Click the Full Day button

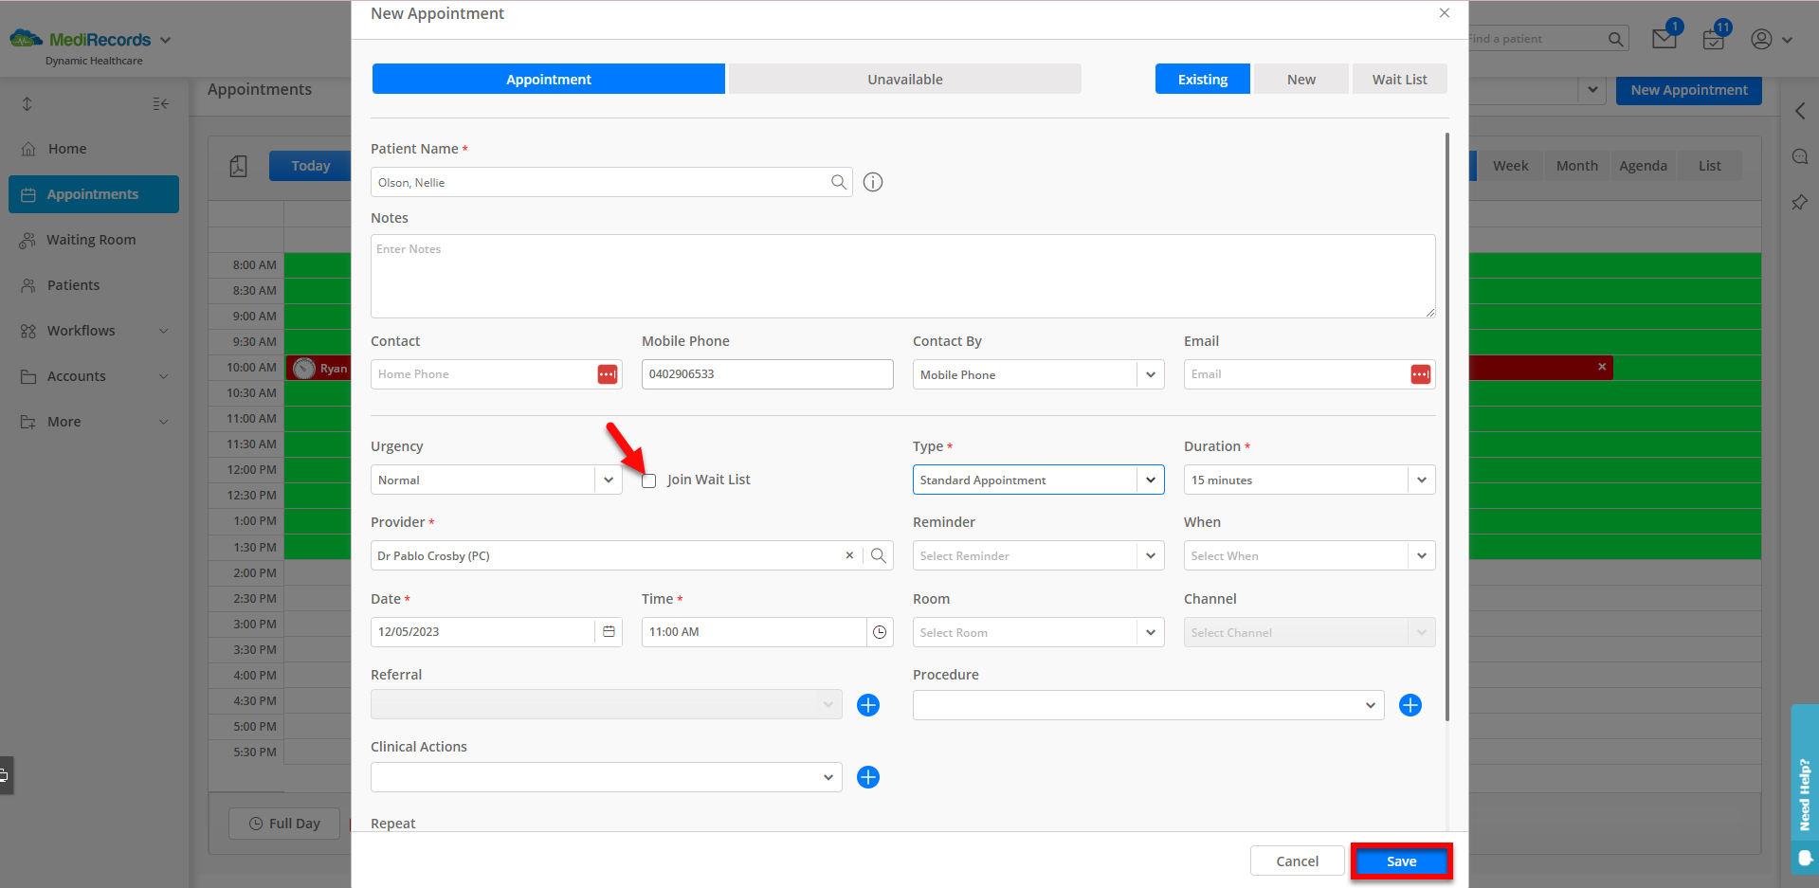tap(284, 824)
